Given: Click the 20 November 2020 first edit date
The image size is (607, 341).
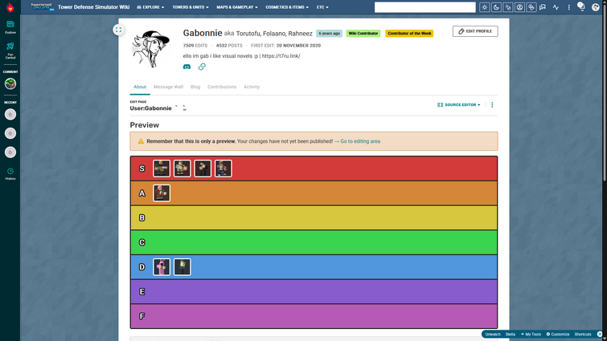Looking at the screenshot, I should click(298, 46).
